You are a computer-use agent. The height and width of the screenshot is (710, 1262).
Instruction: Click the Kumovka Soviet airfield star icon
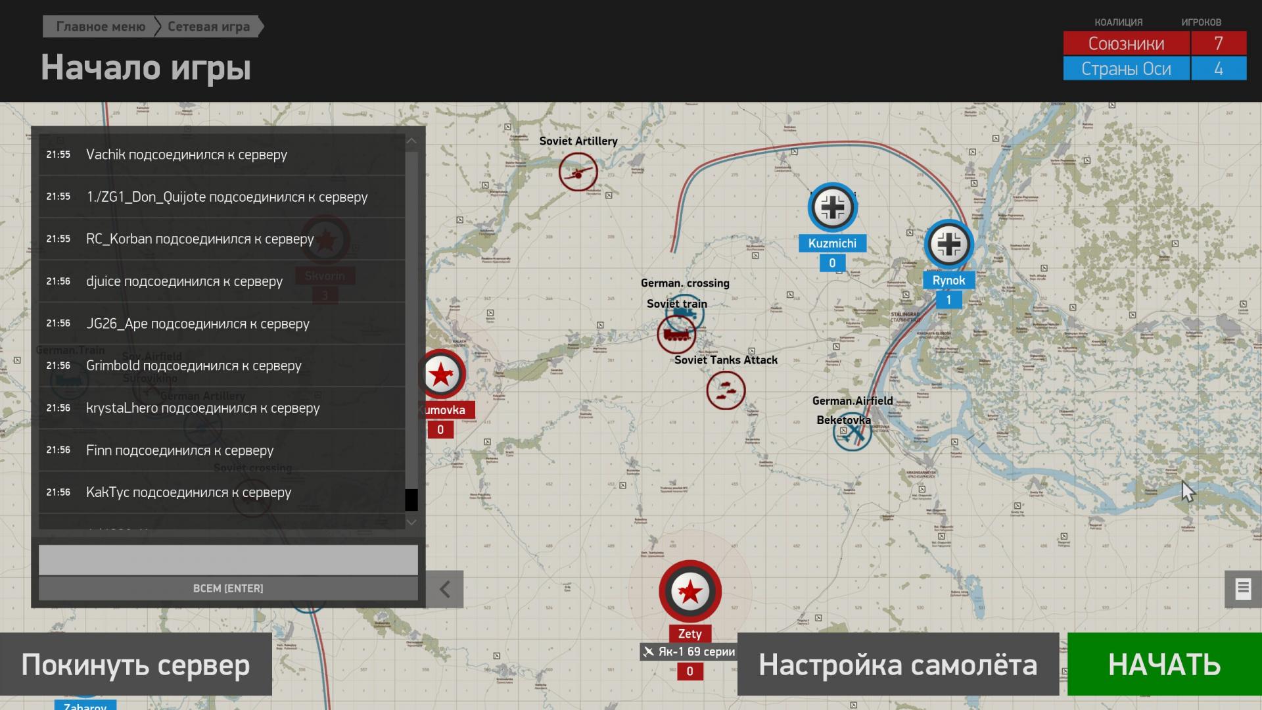coord(441,375)
